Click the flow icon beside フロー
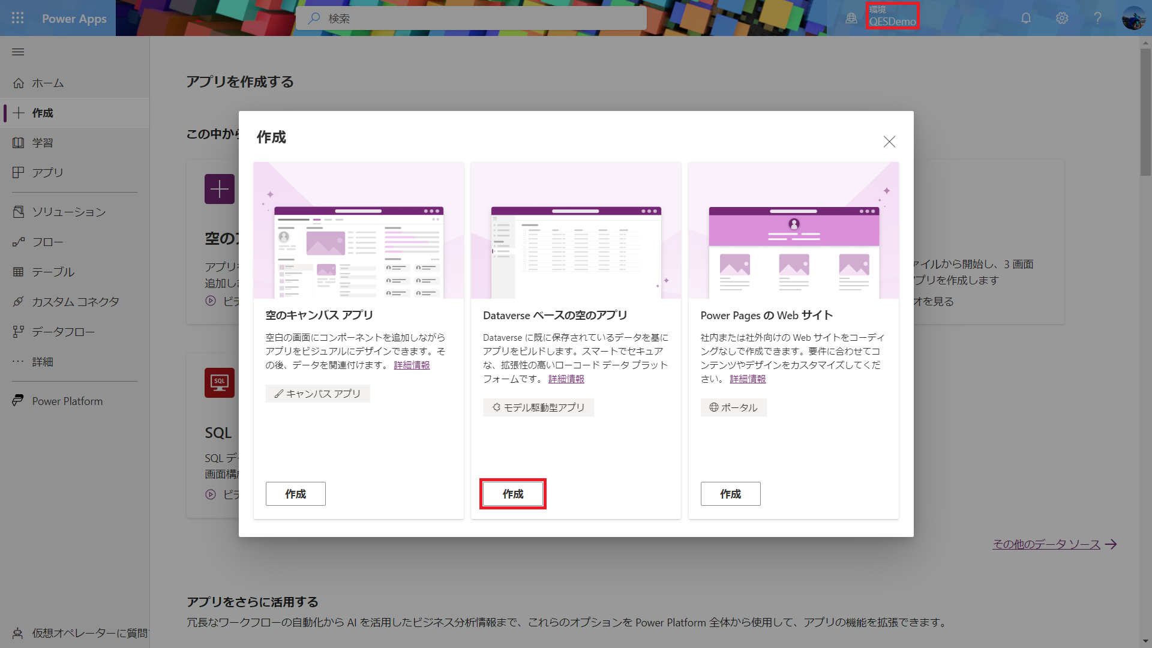This screenshot has height=648, width=1152. [x=19, y=242]
